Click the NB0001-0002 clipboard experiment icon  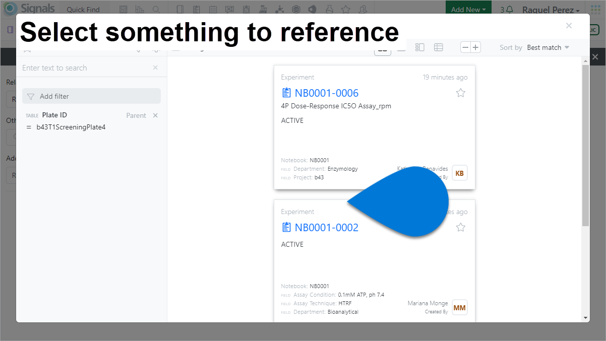pyautogui.click(x=286, y=227)
